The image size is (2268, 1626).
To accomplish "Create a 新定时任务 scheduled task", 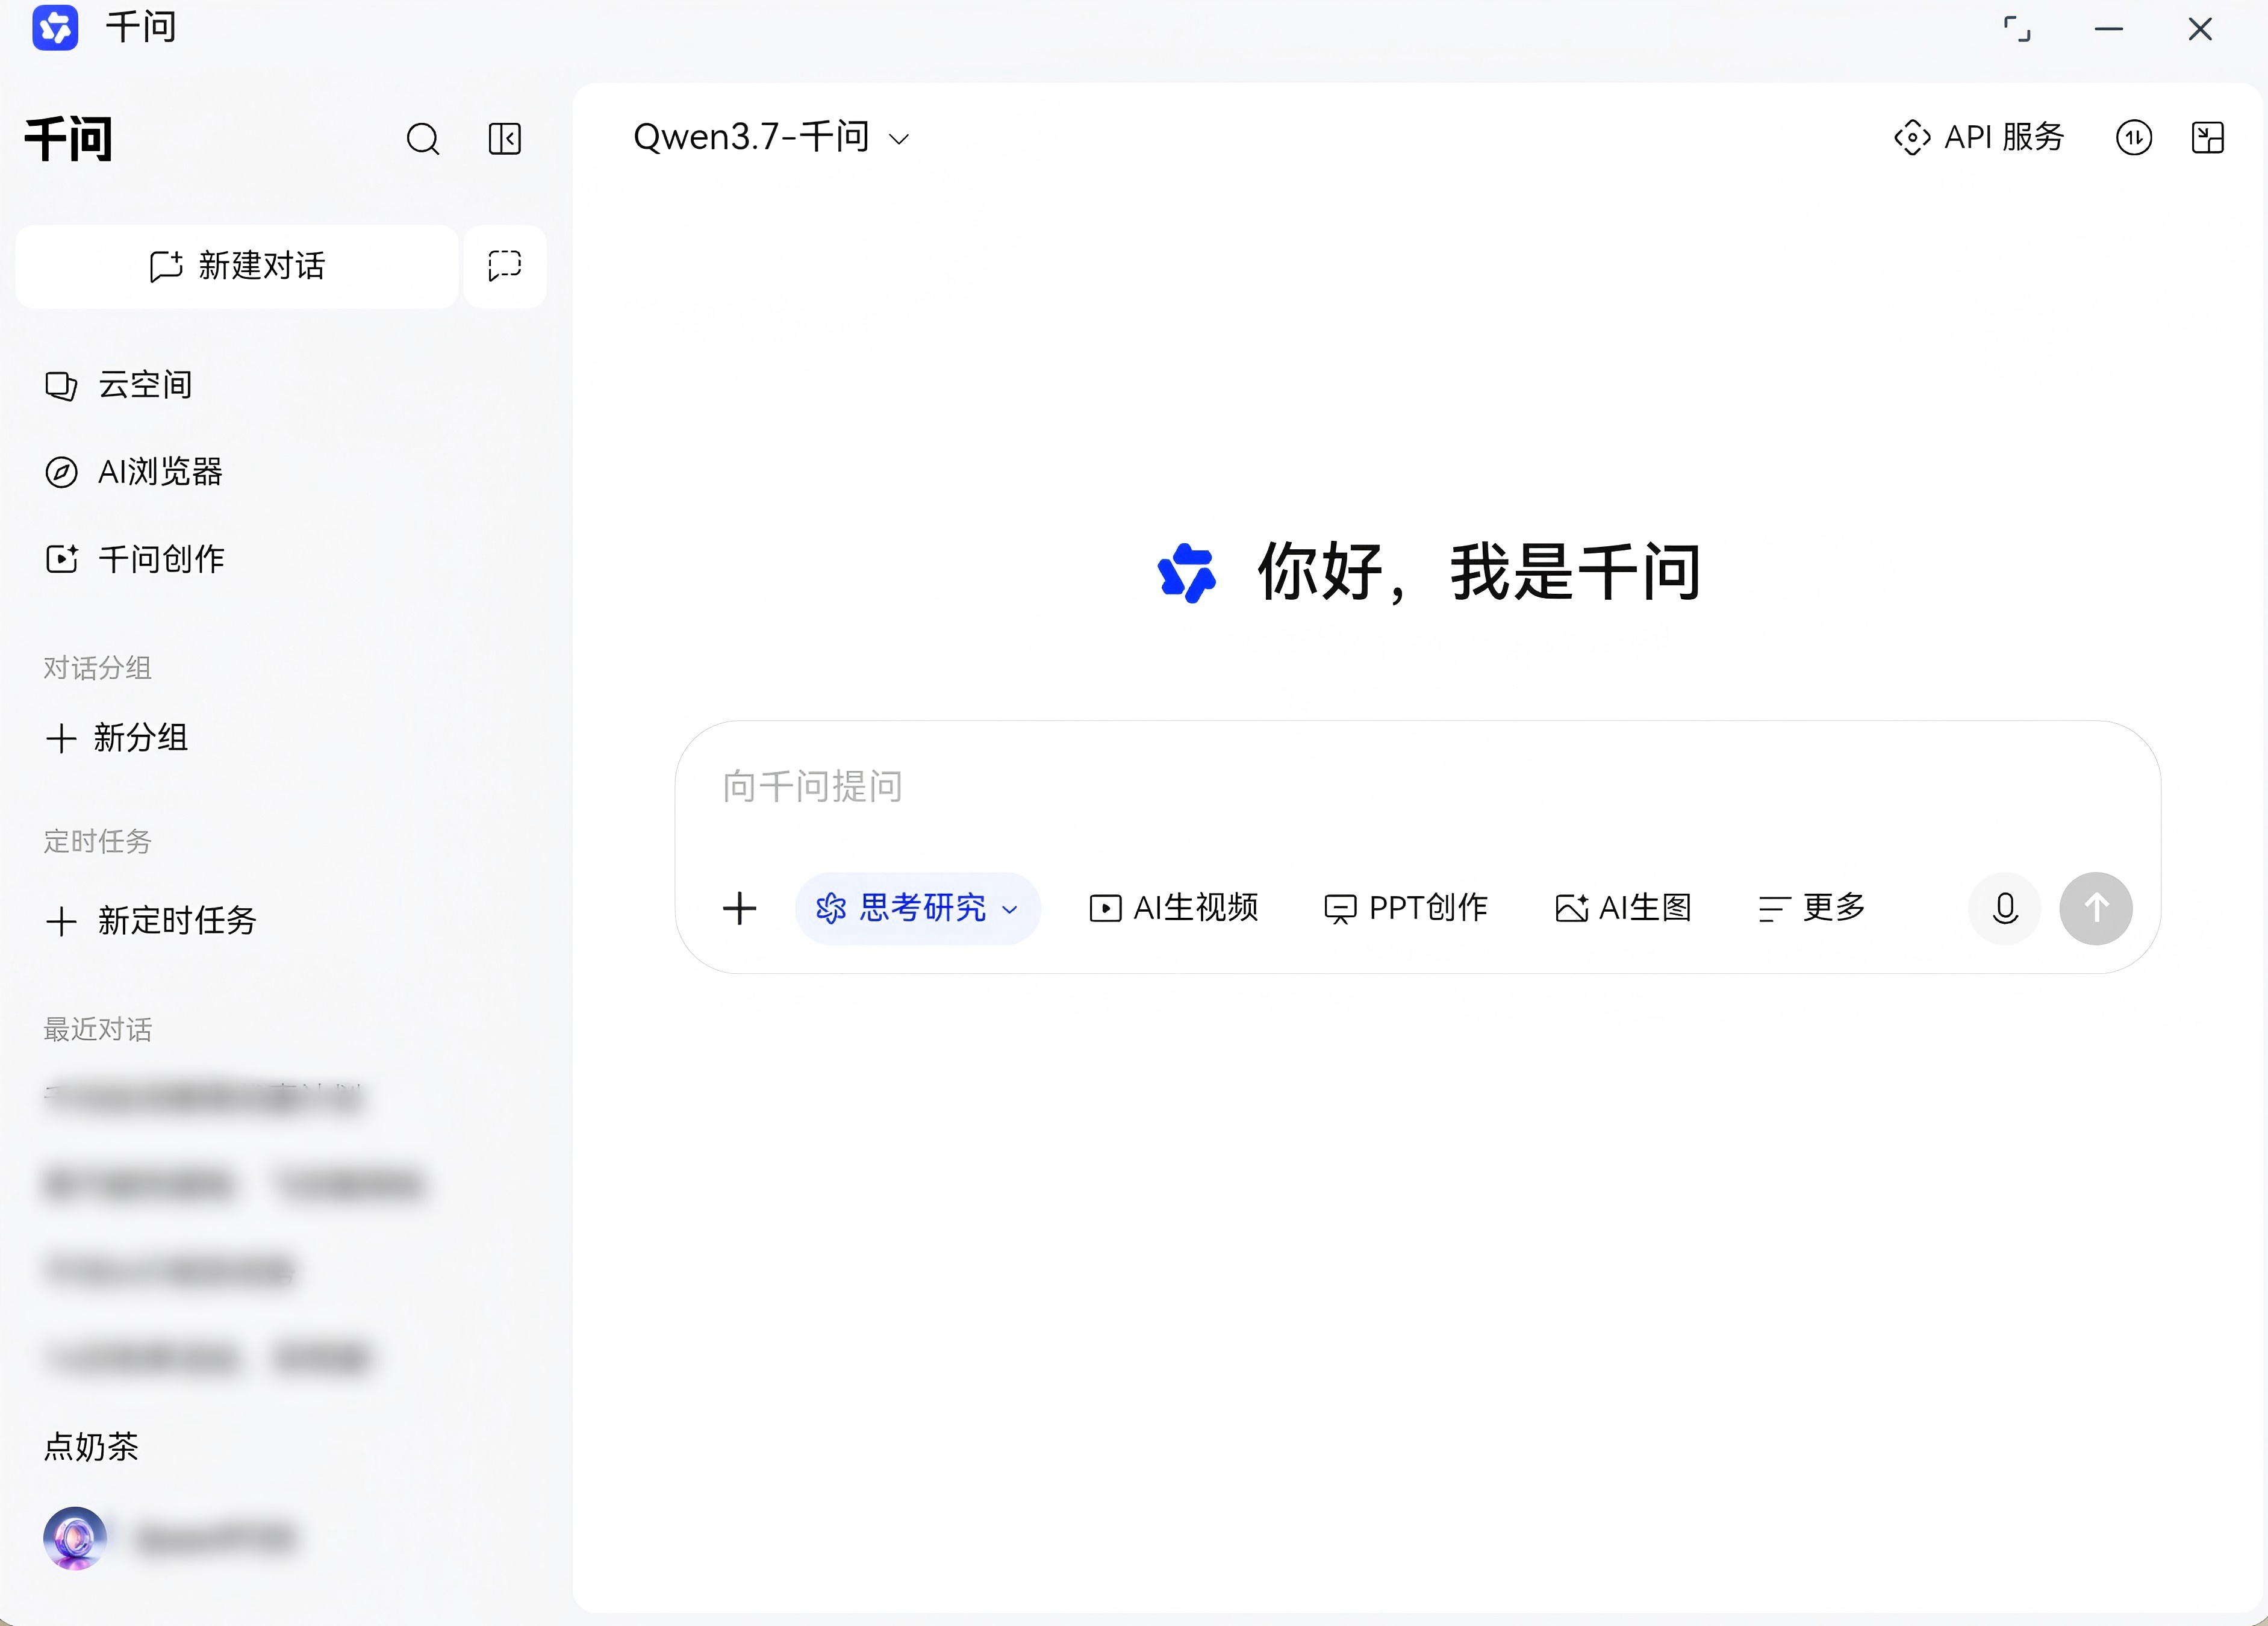I will [x=152, y=921].
